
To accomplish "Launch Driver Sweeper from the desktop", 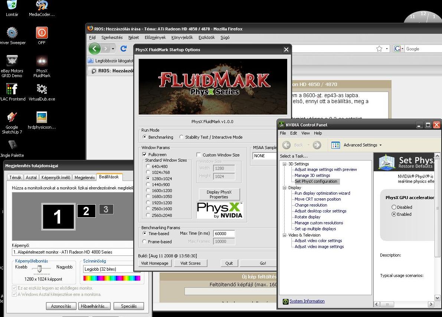I will tap(12, 33).
